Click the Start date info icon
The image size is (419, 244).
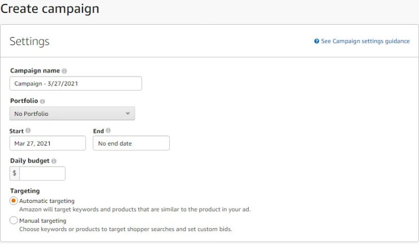28,130
